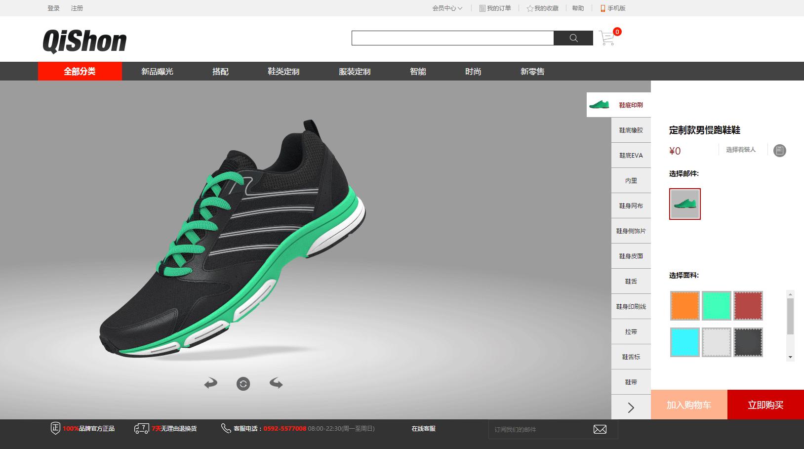
Task: Click 立即购买 buy now button
Action: click(x=765, y=405)
